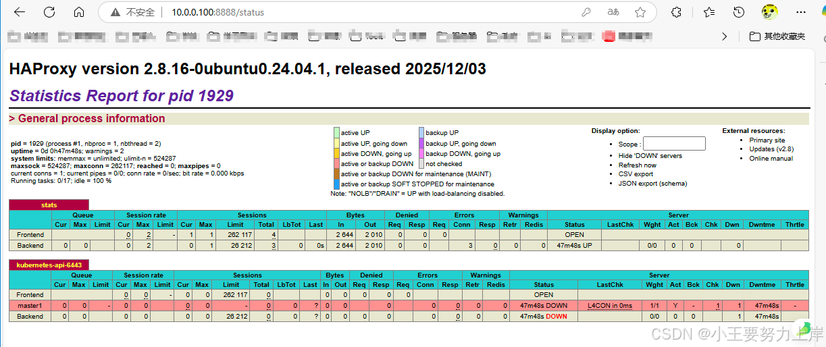826x347 pixels.
Task: Click the HAProxy version heading text
Action: pos(248,69)
